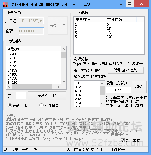
Task: Click the desired score field 1829
Action: click(118, 90)
